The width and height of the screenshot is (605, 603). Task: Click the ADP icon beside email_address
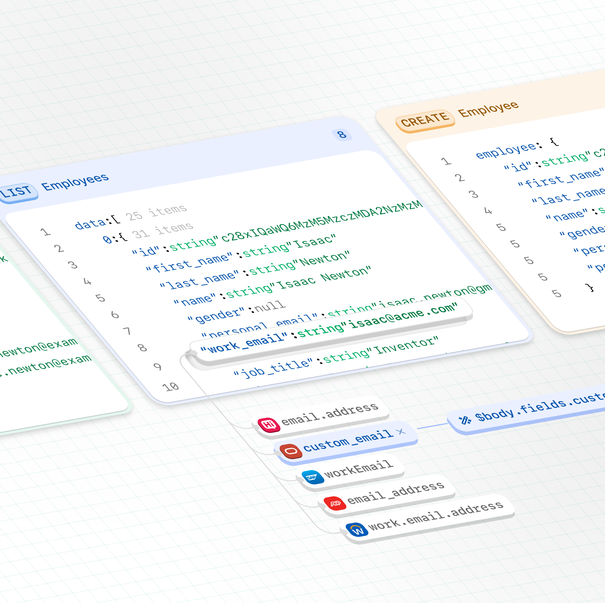335,503
